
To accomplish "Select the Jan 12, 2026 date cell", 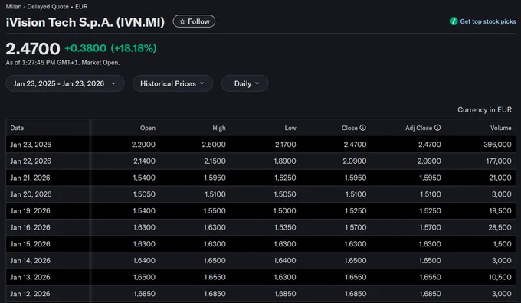I will pyautogui.click(x=30, y=294).
